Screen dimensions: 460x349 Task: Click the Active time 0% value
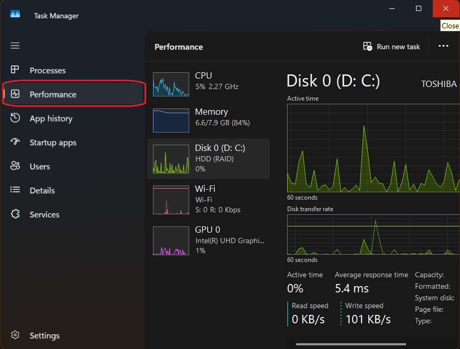pyautogui.click(x=295, y=288)
